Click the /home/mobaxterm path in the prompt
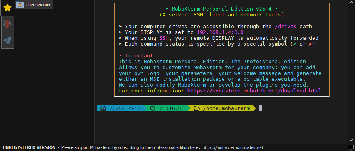355x151 pixels. click(226, 108)
